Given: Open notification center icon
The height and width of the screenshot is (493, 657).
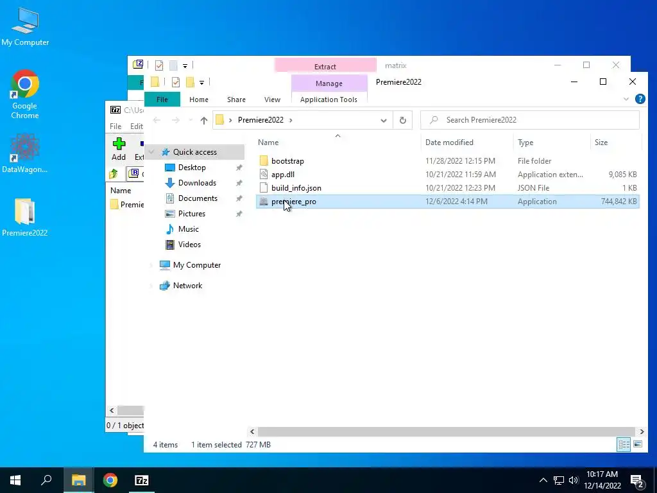Looking at the screenshot, I should click(x=637, y=481).
